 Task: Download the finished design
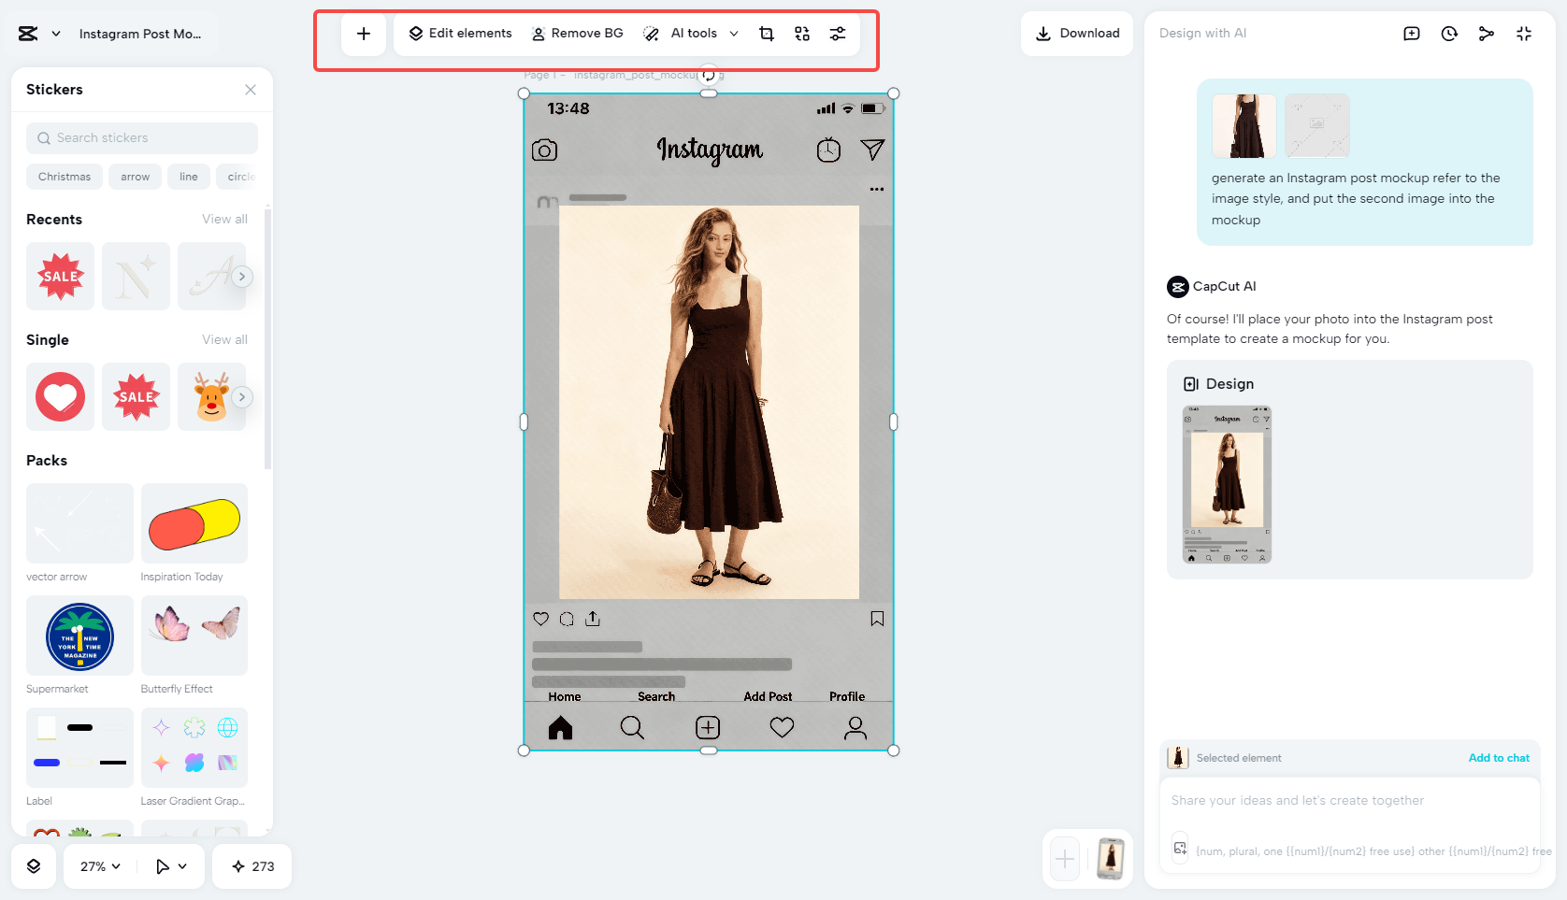(1076, 33)
